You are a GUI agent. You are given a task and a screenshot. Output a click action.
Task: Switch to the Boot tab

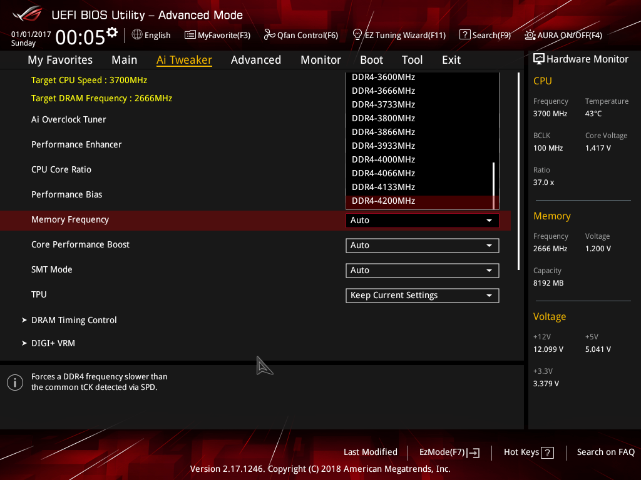point(372,60)
